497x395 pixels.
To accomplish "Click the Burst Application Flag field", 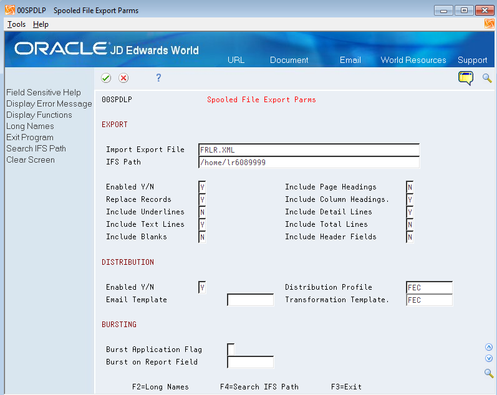I will click(x=231, y=350).
